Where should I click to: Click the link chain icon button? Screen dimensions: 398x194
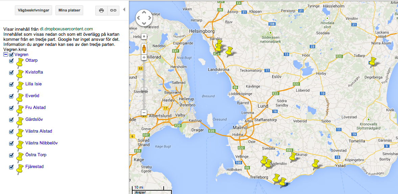(113, 10)
